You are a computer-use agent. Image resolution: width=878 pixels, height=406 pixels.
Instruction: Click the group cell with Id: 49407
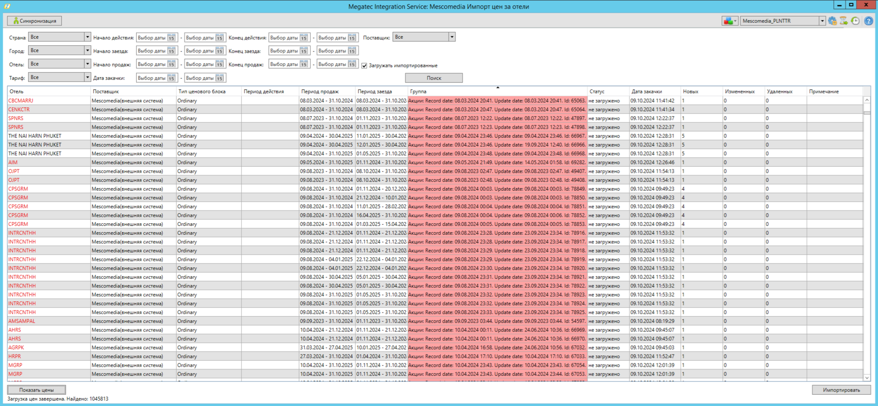pyautogui.click(x=498, y=171)
